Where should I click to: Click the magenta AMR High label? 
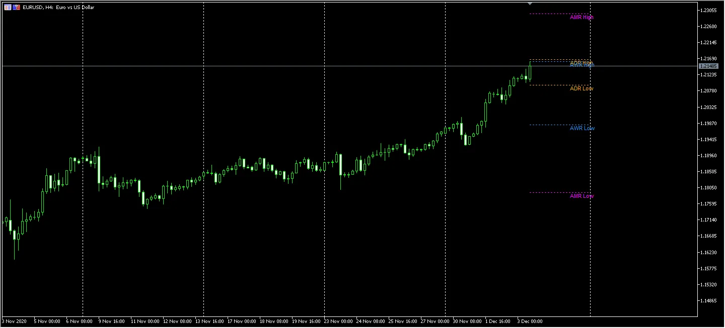[x=582, y=18]
